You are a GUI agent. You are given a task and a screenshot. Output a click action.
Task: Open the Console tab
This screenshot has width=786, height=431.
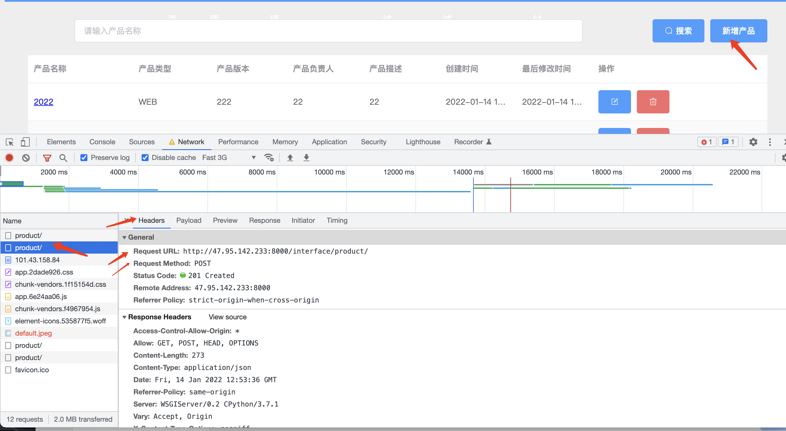102,142
